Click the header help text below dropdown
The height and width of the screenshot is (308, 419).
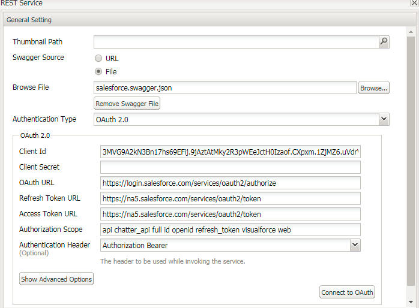173,261
